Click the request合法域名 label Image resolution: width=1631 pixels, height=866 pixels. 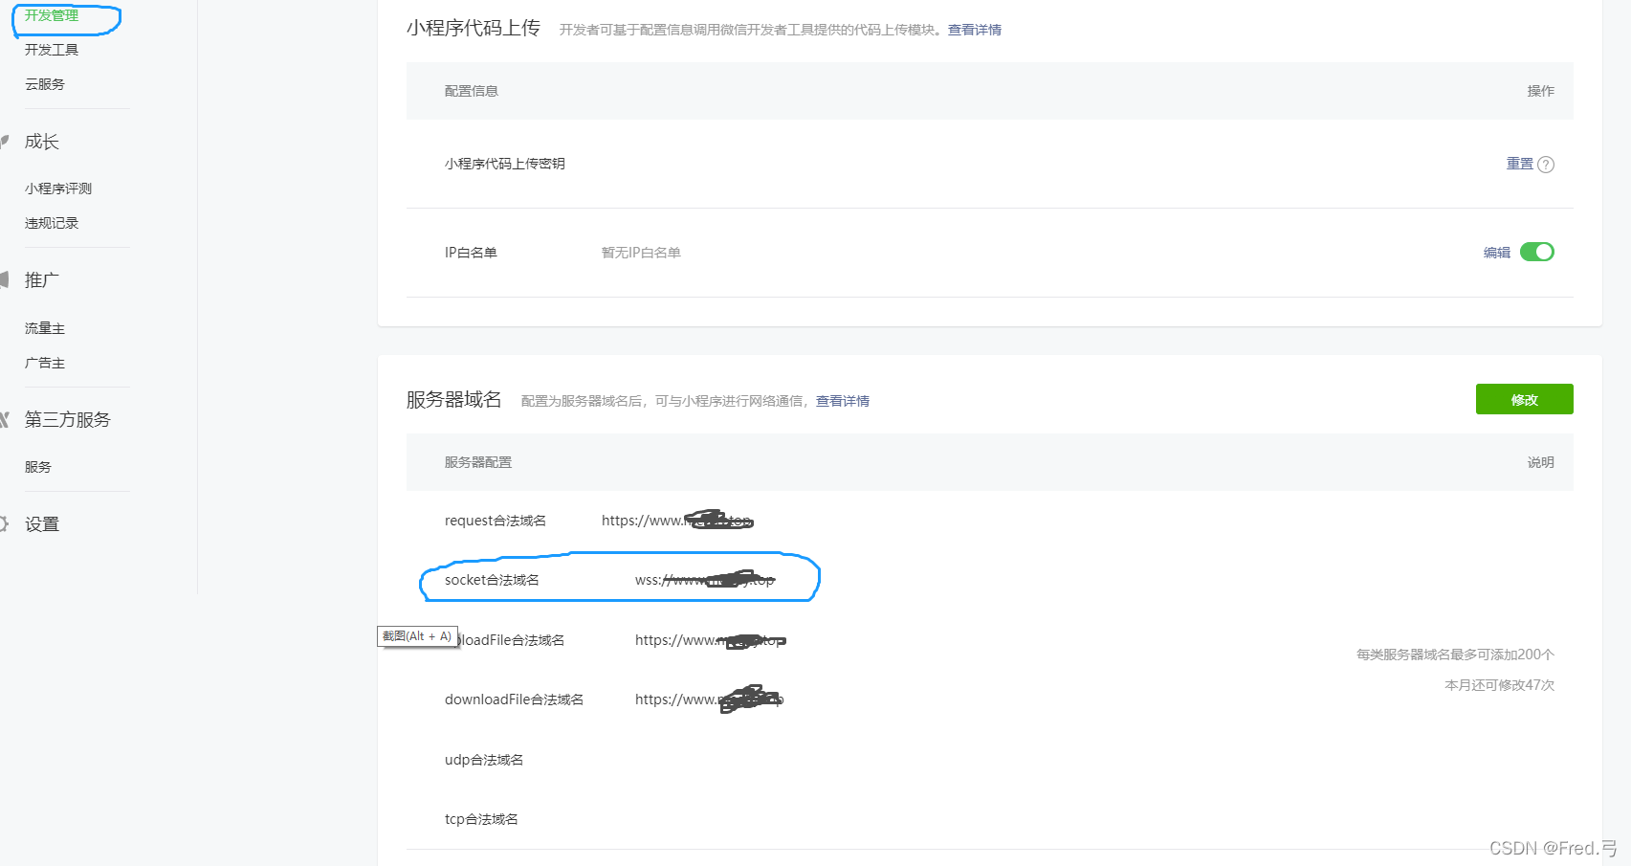coord(496,521)
